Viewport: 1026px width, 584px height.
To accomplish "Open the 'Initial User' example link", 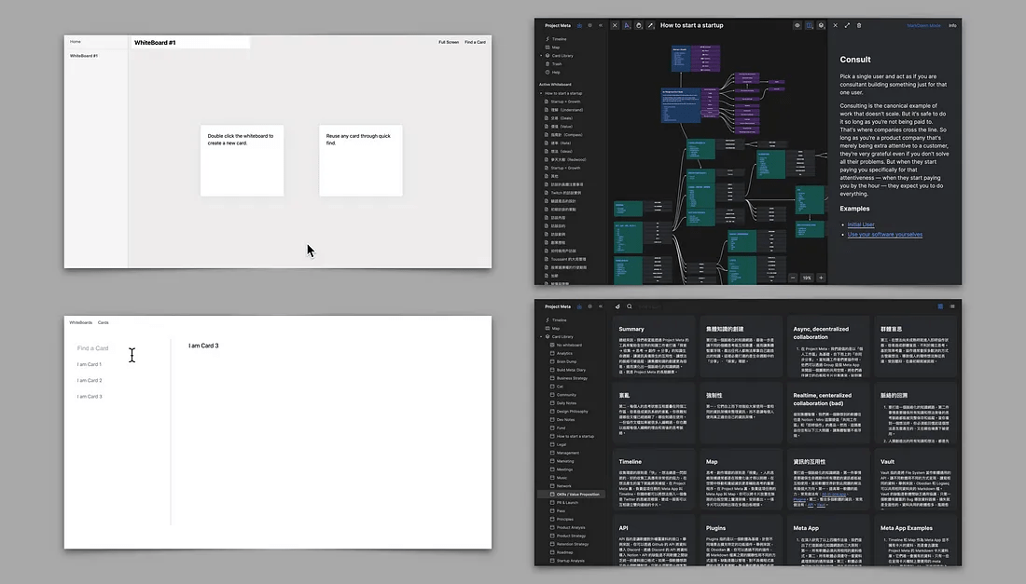I will [861, 224].
